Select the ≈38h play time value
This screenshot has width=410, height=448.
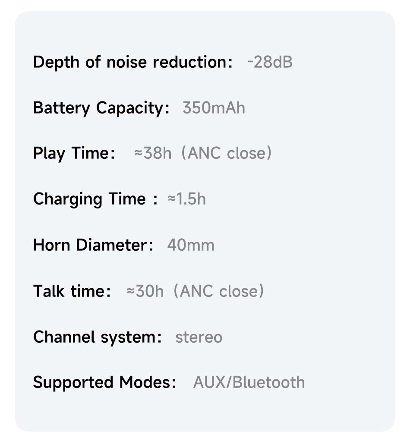coord(153,153)
